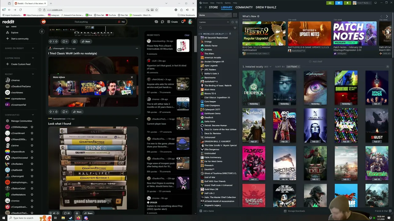Image resolution: width=394 pixels, height=221 pixels.
Task: Favorite r/anime community star
Action: pyautogui.click(x=32, y=145)
